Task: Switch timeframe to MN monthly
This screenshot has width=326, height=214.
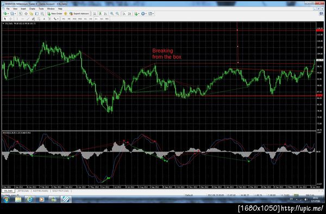Action: 107,19
